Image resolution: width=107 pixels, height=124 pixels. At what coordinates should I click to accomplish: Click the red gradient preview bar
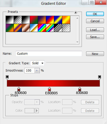[53, 83]
